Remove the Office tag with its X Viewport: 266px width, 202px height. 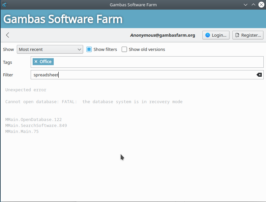[x=36, y=62]
